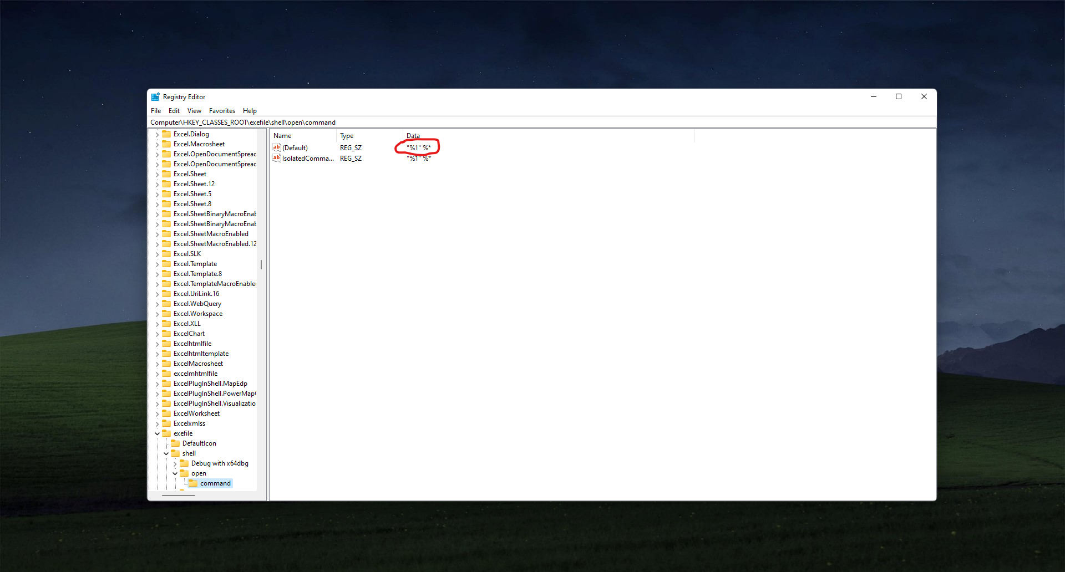Click the folder icon of the shell key
This screenshot has height=572, width=1065.
tap(175, 453)
